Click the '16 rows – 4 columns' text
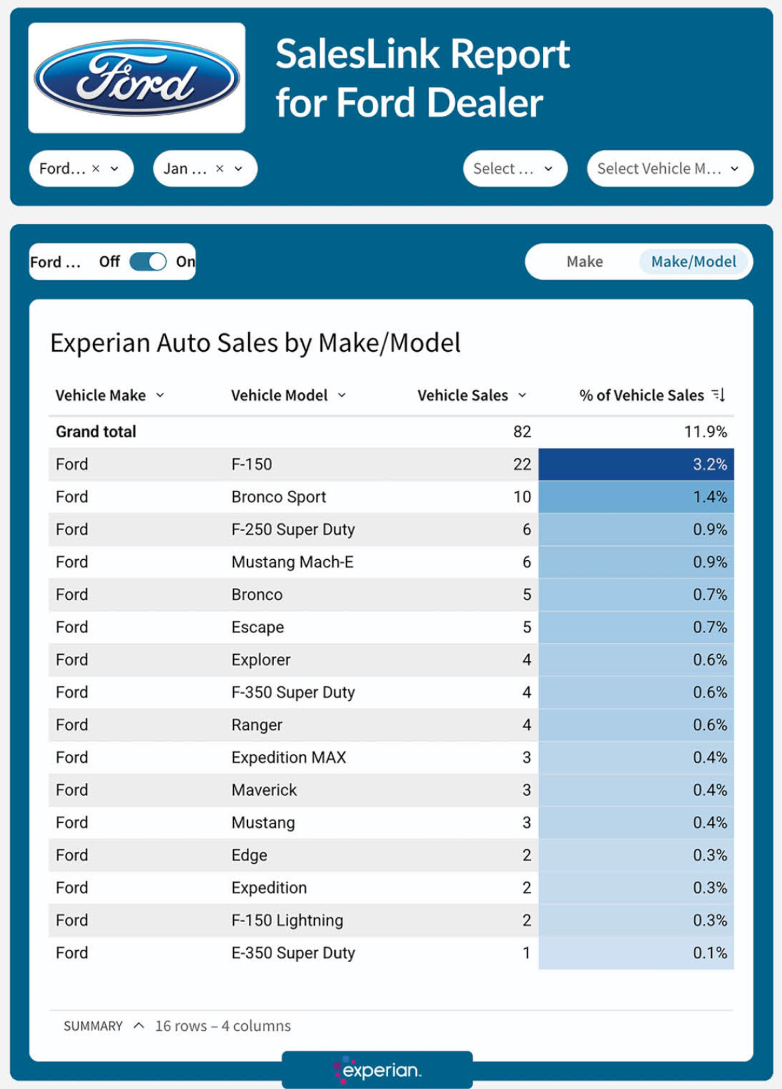The image size is (782, 1089). pyautogui.click(x=223, y=1026)
